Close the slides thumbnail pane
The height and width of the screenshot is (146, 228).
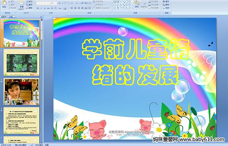coord(41,17)
